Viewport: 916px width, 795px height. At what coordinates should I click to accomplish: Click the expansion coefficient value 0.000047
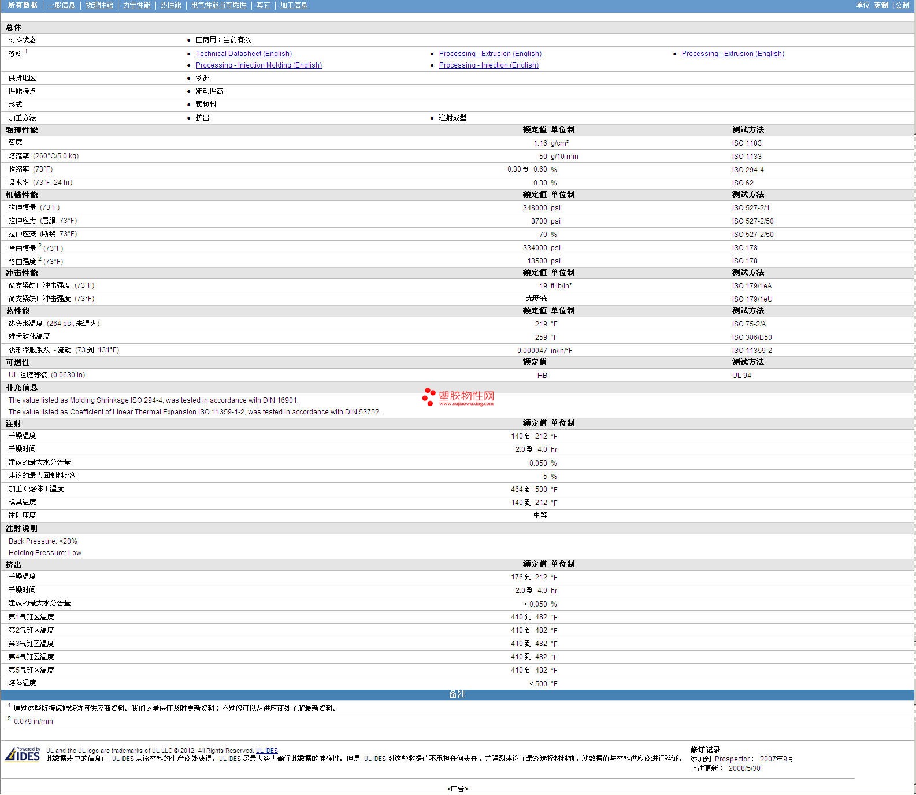click(x=532, y=351)
